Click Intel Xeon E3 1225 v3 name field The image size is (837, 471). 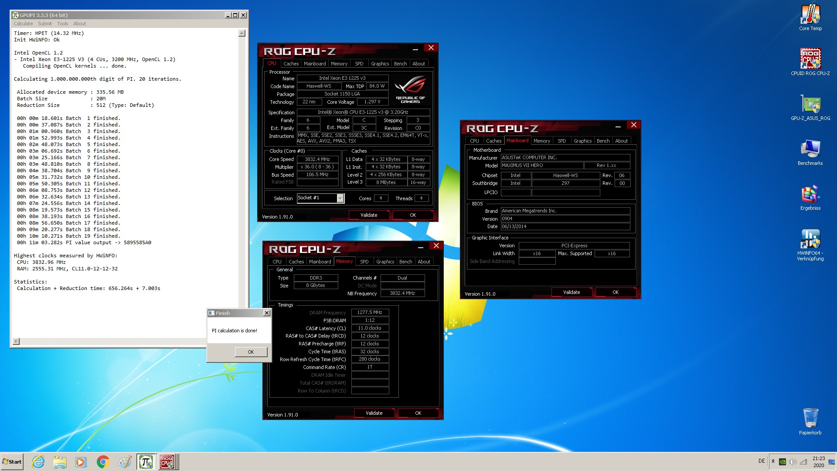(x=342, y=78)
